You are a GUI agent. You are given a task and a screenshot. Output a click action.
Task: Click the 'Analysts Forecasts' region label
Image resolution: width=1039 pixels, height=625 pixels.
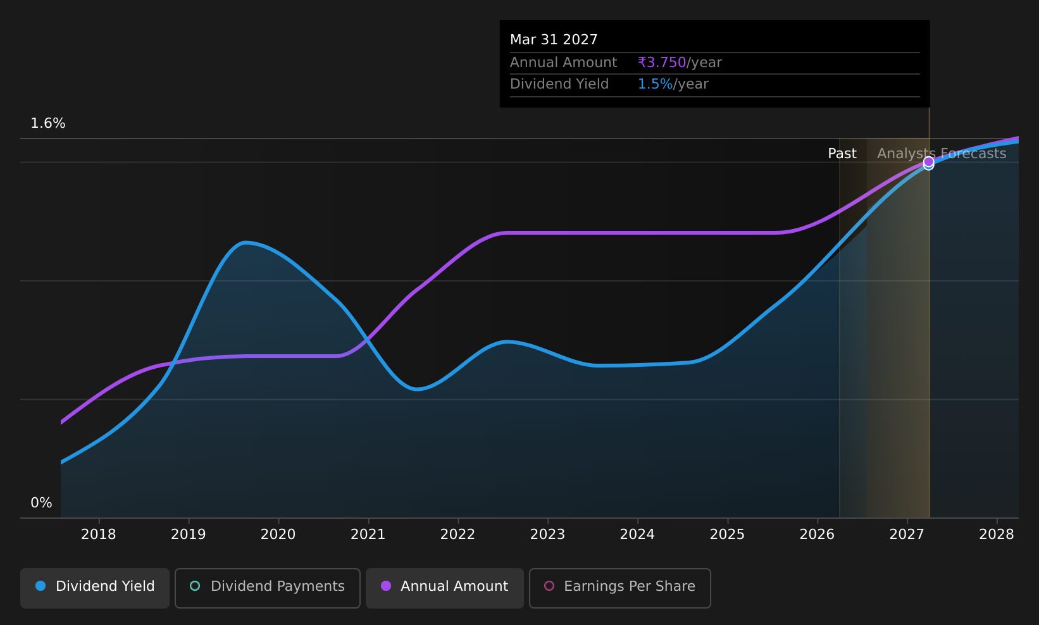coord(942,154)
